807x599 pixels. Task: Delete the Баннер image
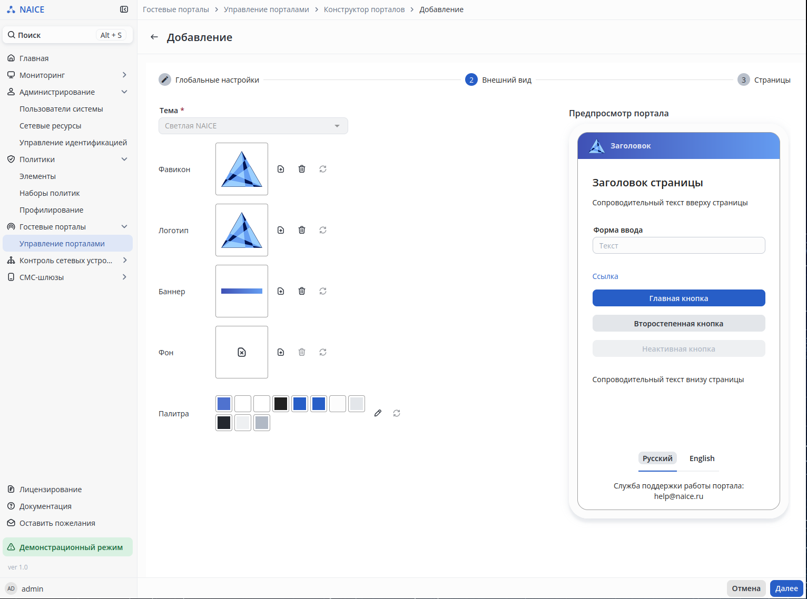tap(302, 291)
